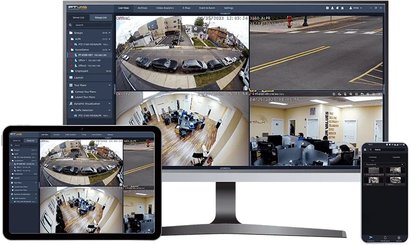Collapse the Groups tree section
411x245 pixels.
coord(109,33)
